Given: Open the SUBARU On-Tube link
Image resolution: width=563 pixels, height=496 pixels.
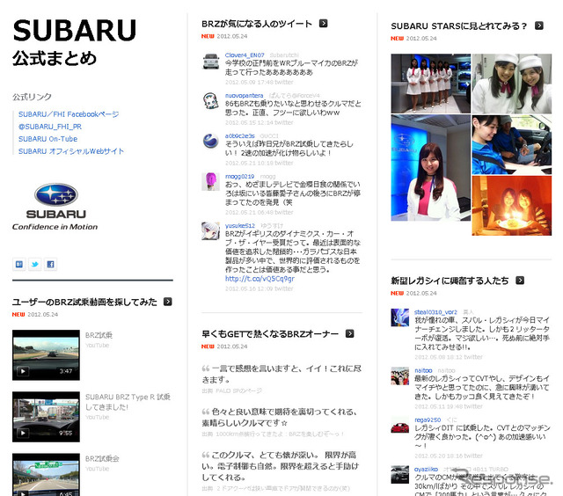Looking at the screenshot, I should pos(48,139).
